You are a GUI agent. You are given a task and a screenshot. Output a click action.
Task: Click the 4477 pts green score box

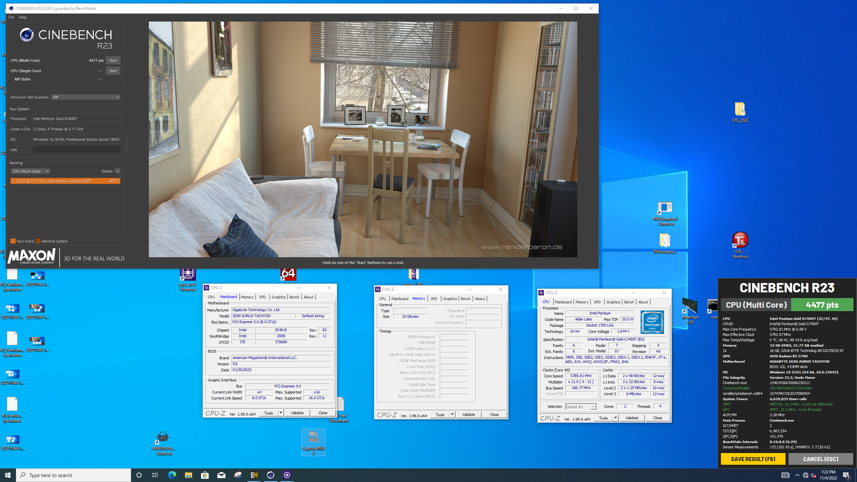point(822,305)
